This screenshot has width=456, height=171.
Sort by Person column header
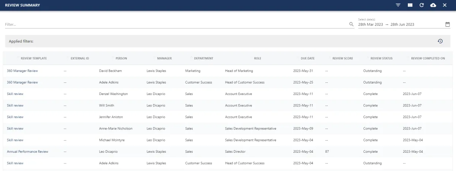pos(121,59)
